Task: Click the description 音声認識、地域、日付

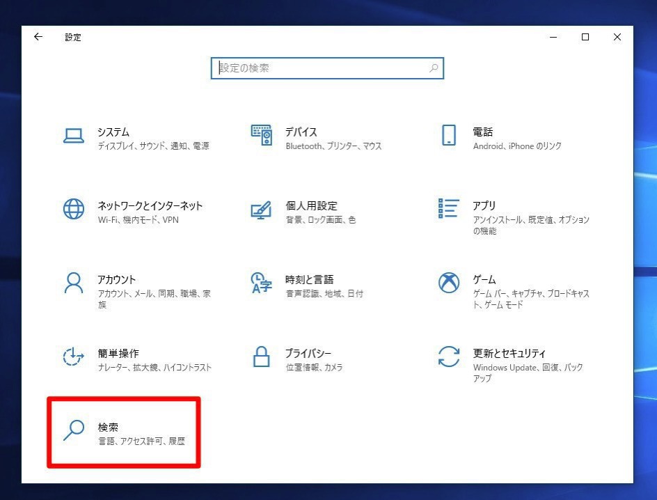Action: click(324, 293)
